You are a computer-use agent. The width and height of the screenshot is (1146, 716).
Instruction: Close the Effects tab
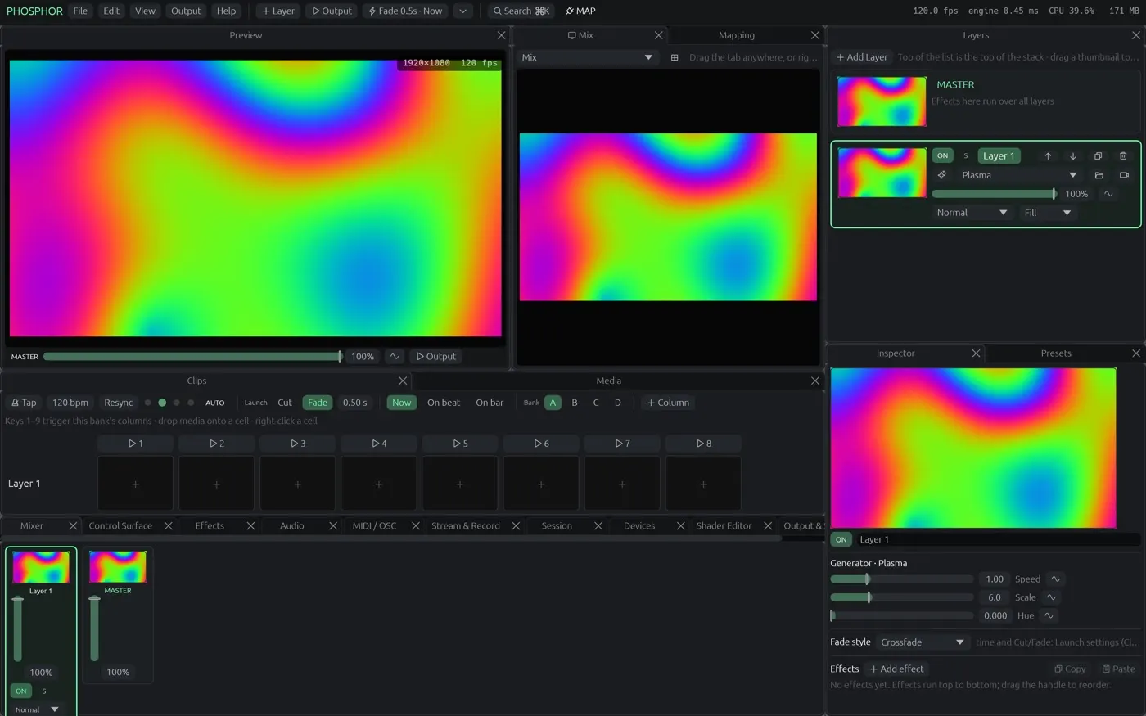(x=251, y=525)
